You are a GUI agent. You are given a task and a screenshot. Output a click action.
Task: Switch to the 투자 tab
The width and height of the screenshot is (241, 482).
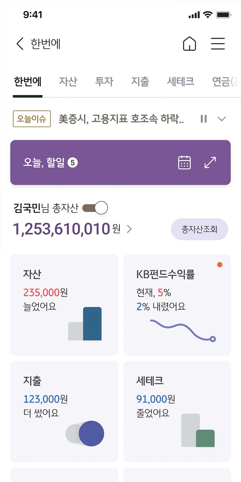(104, 82)
